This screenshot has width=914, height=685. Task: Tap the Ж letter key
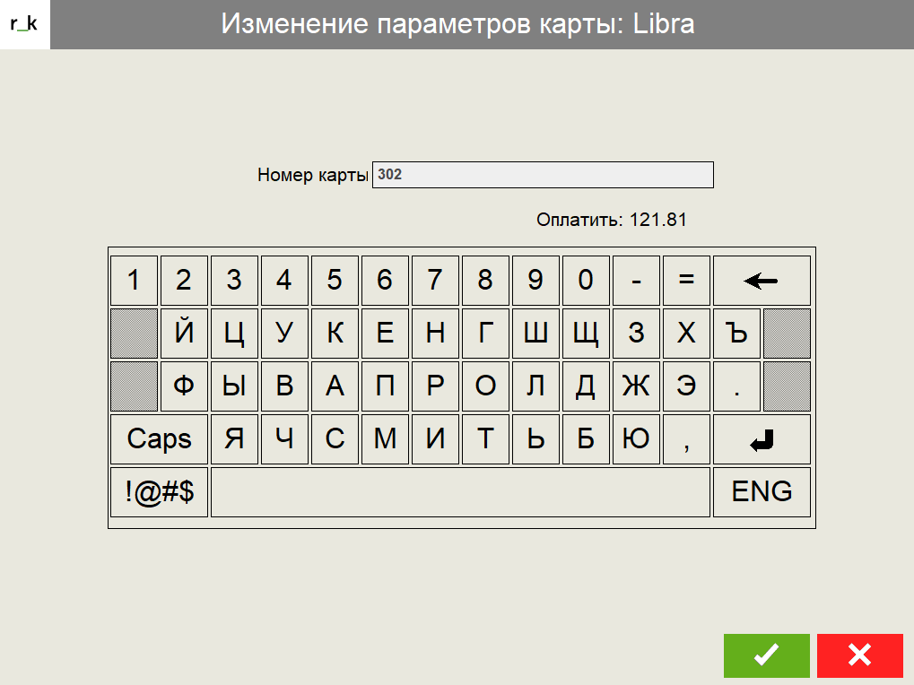(x=636, y=386)
